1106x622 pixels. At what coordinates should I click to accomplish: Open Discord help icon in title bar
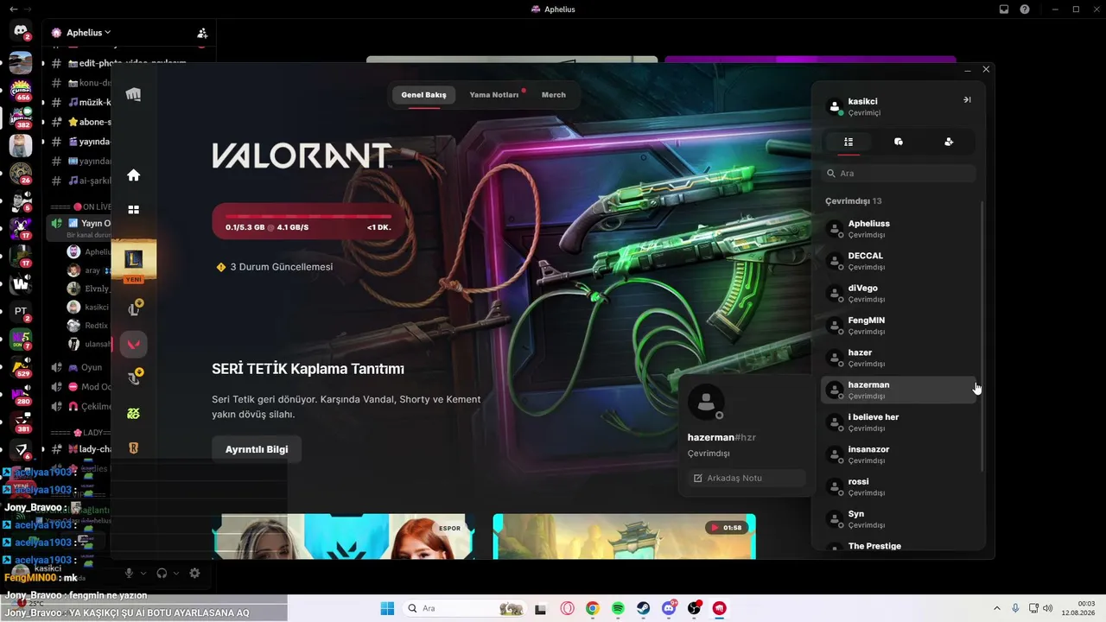point(1025,10)
